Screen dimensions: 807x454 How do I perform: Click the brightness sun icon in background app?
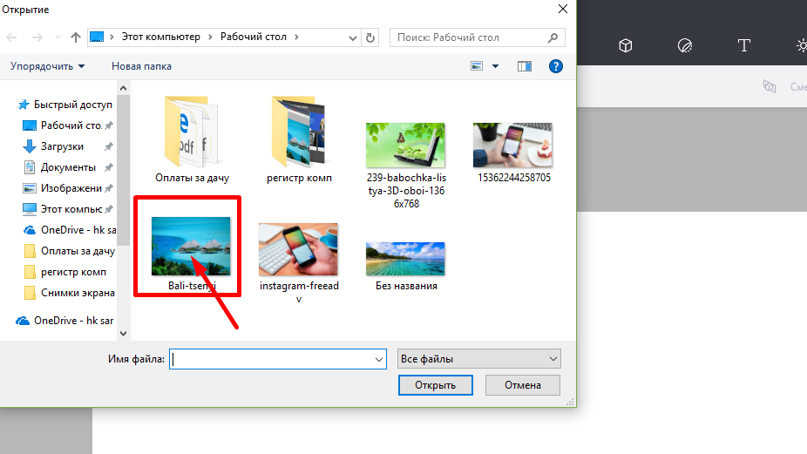pos(802,46)
